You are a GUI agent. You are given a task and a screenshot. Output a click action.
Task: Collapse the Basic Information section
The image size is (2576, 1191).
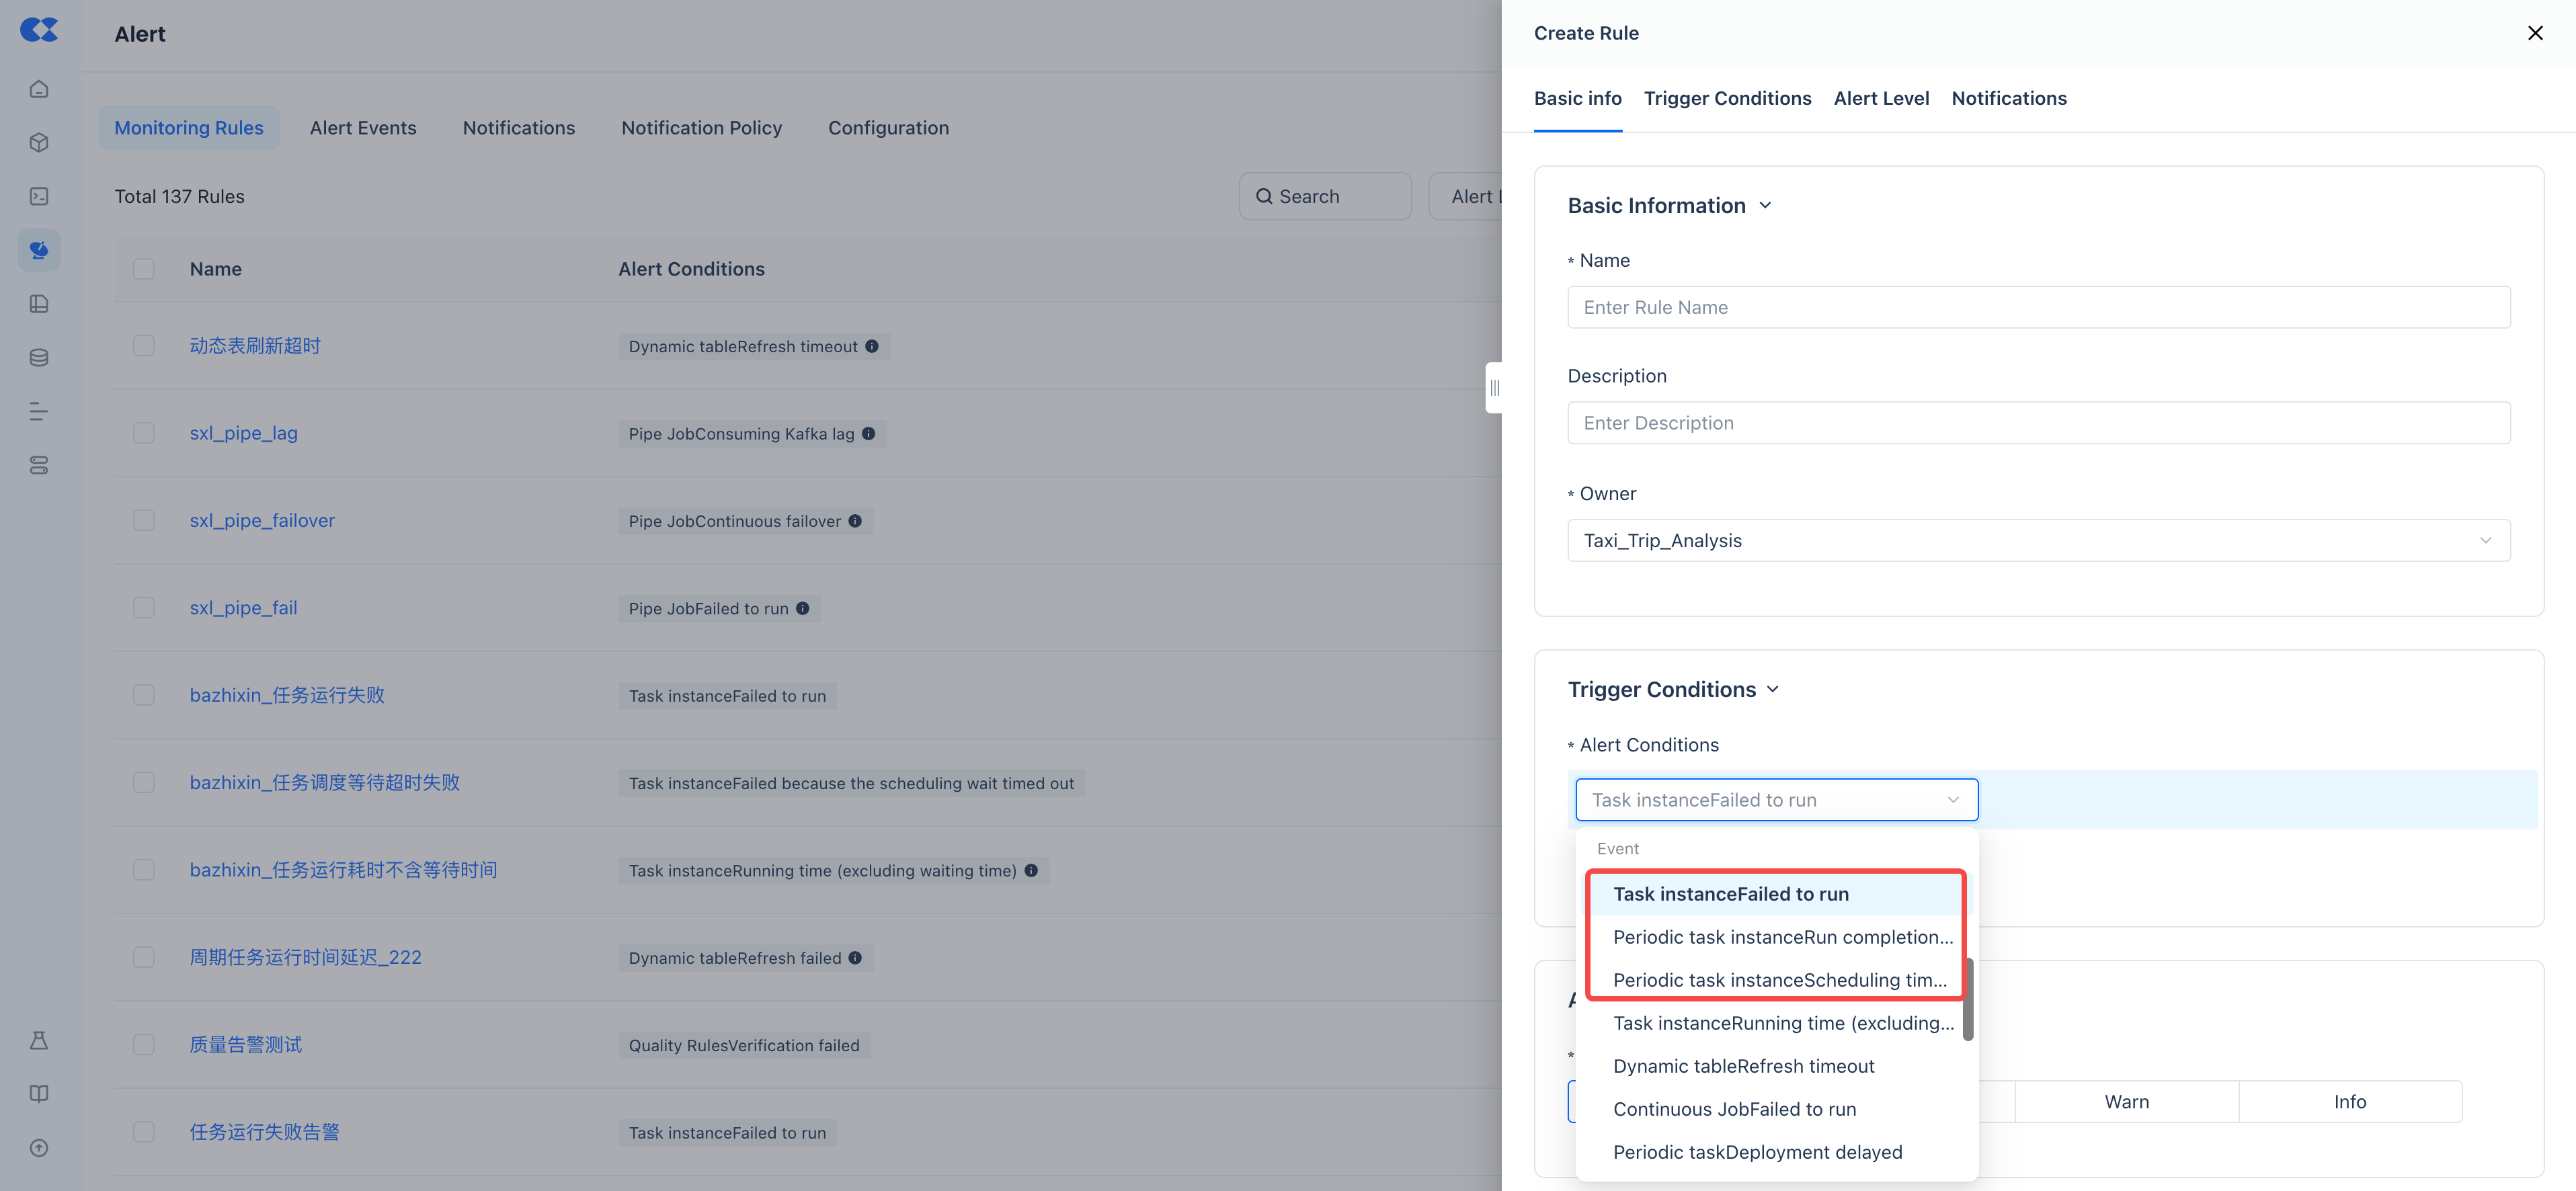click(1765, 206)
